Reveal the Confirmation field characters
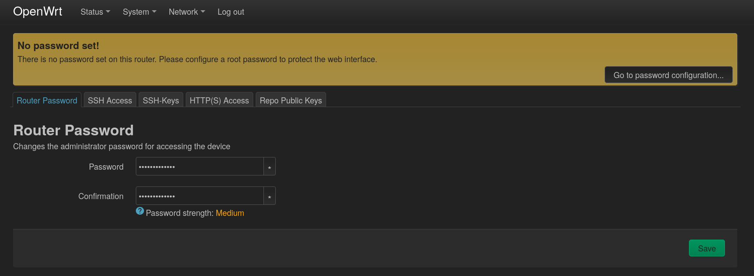The image size is (754, 276). [269, 196]
